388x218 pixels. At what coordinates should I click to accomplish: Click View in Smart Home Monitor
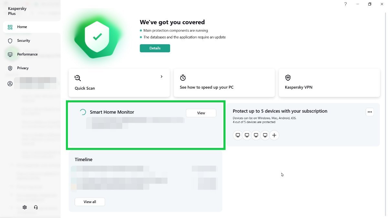(x=201, y=113)
